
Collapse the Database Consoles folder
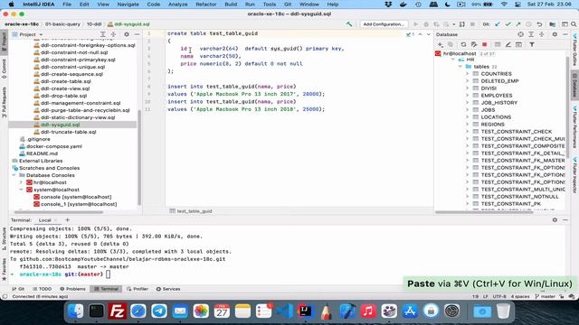(x=14, y=175)
